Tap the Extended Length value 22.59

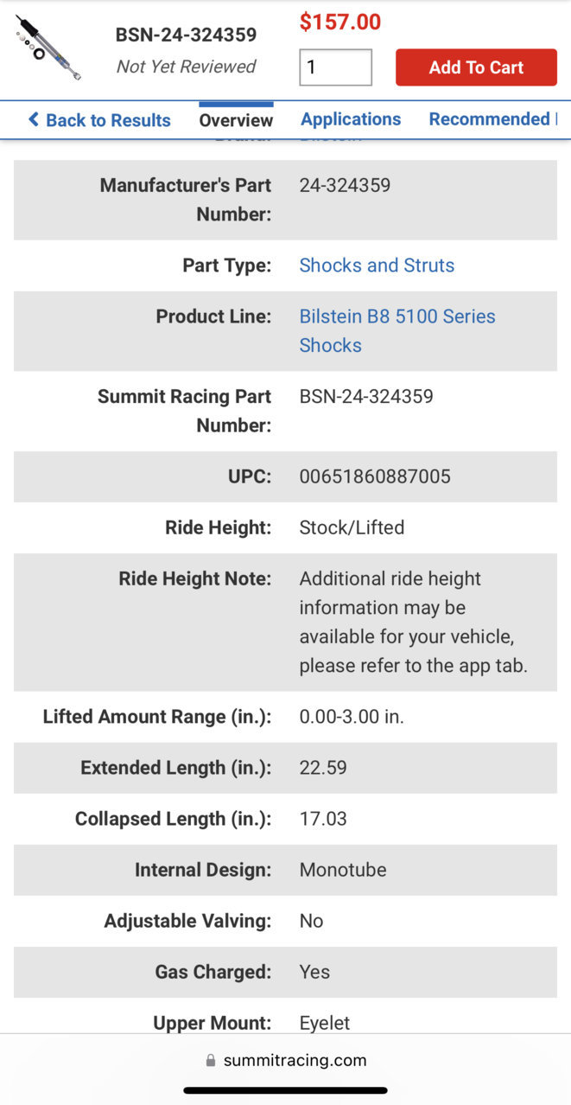click(x=323, y=768)
